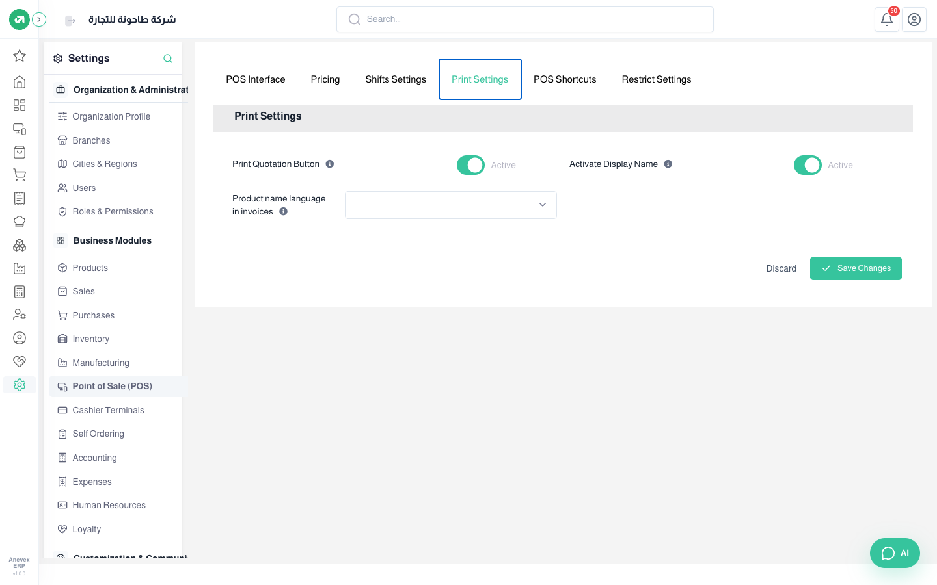Click the Search input field
The width and height of the screenshot is (937, 585).
point(525,19)
